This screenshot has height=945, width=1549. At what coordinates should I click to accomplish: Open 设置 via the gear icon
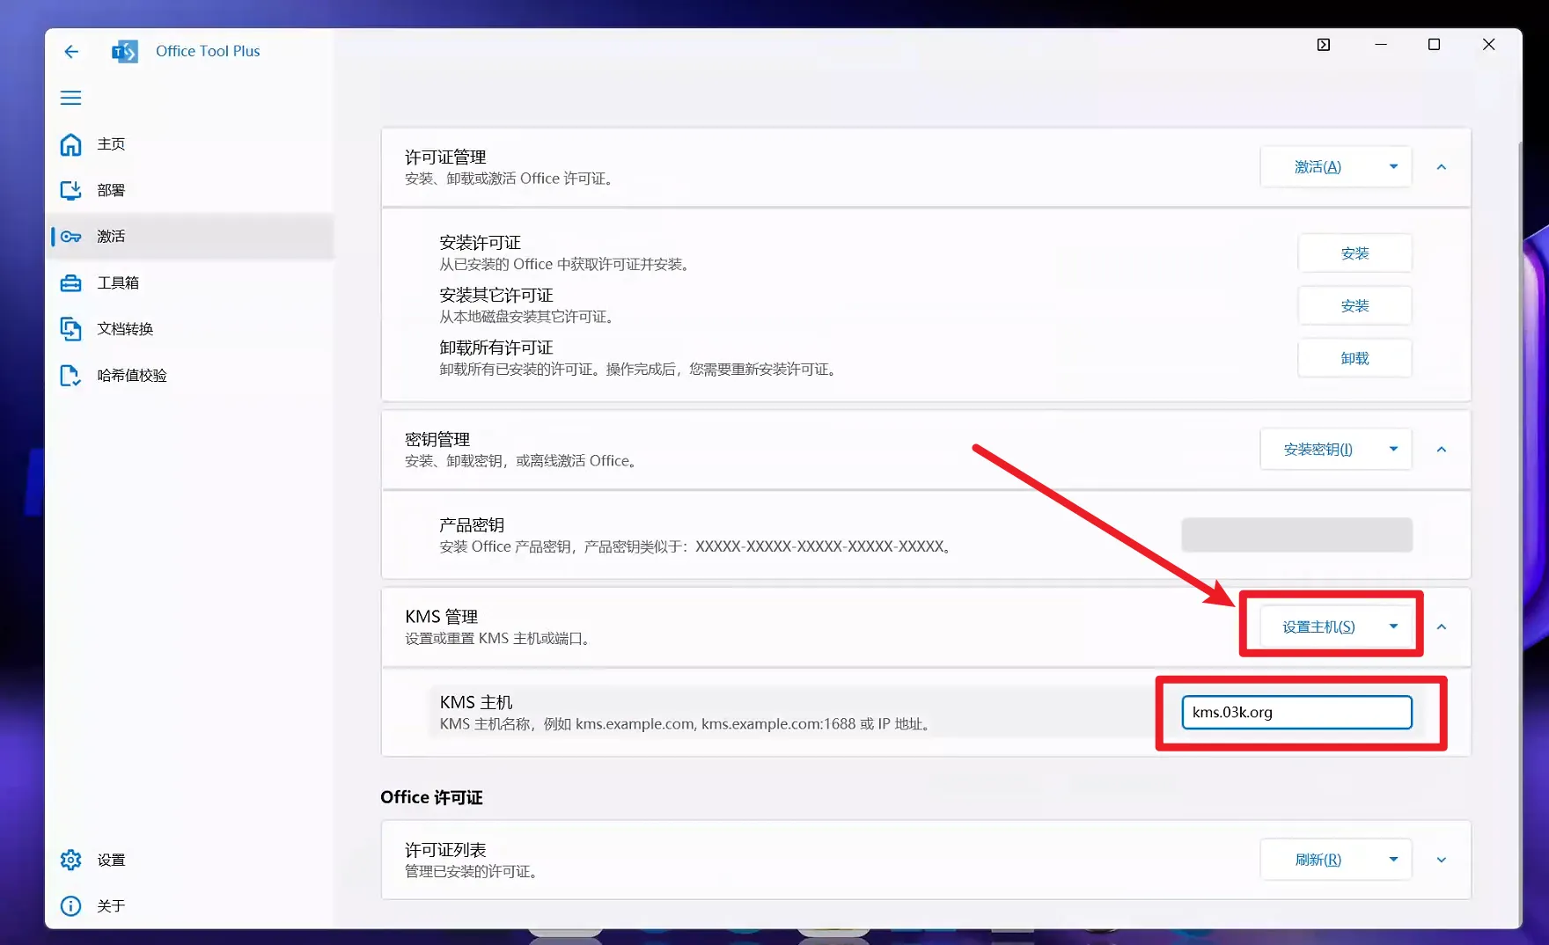(x=70, y=860)
